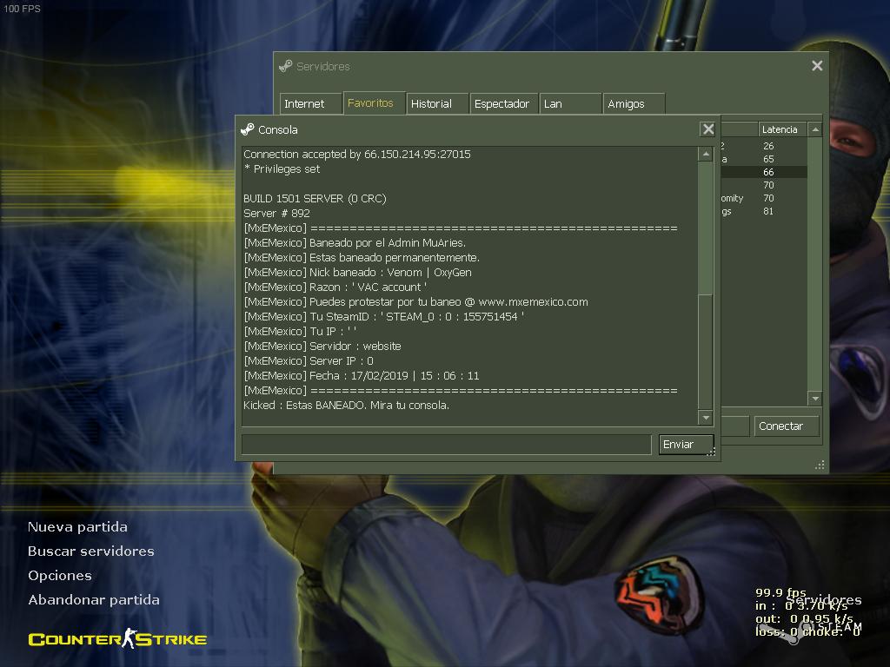
Task: Close the Consola window
Action: tap(707, 129)
